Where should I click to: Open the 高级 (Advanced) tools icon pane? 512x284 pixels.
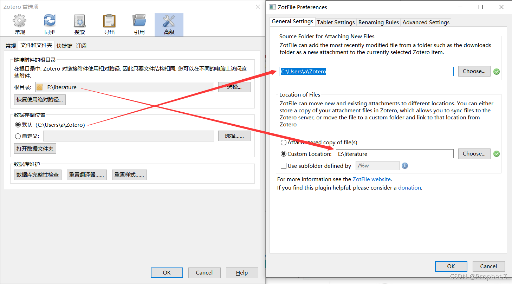pos(169,25)
